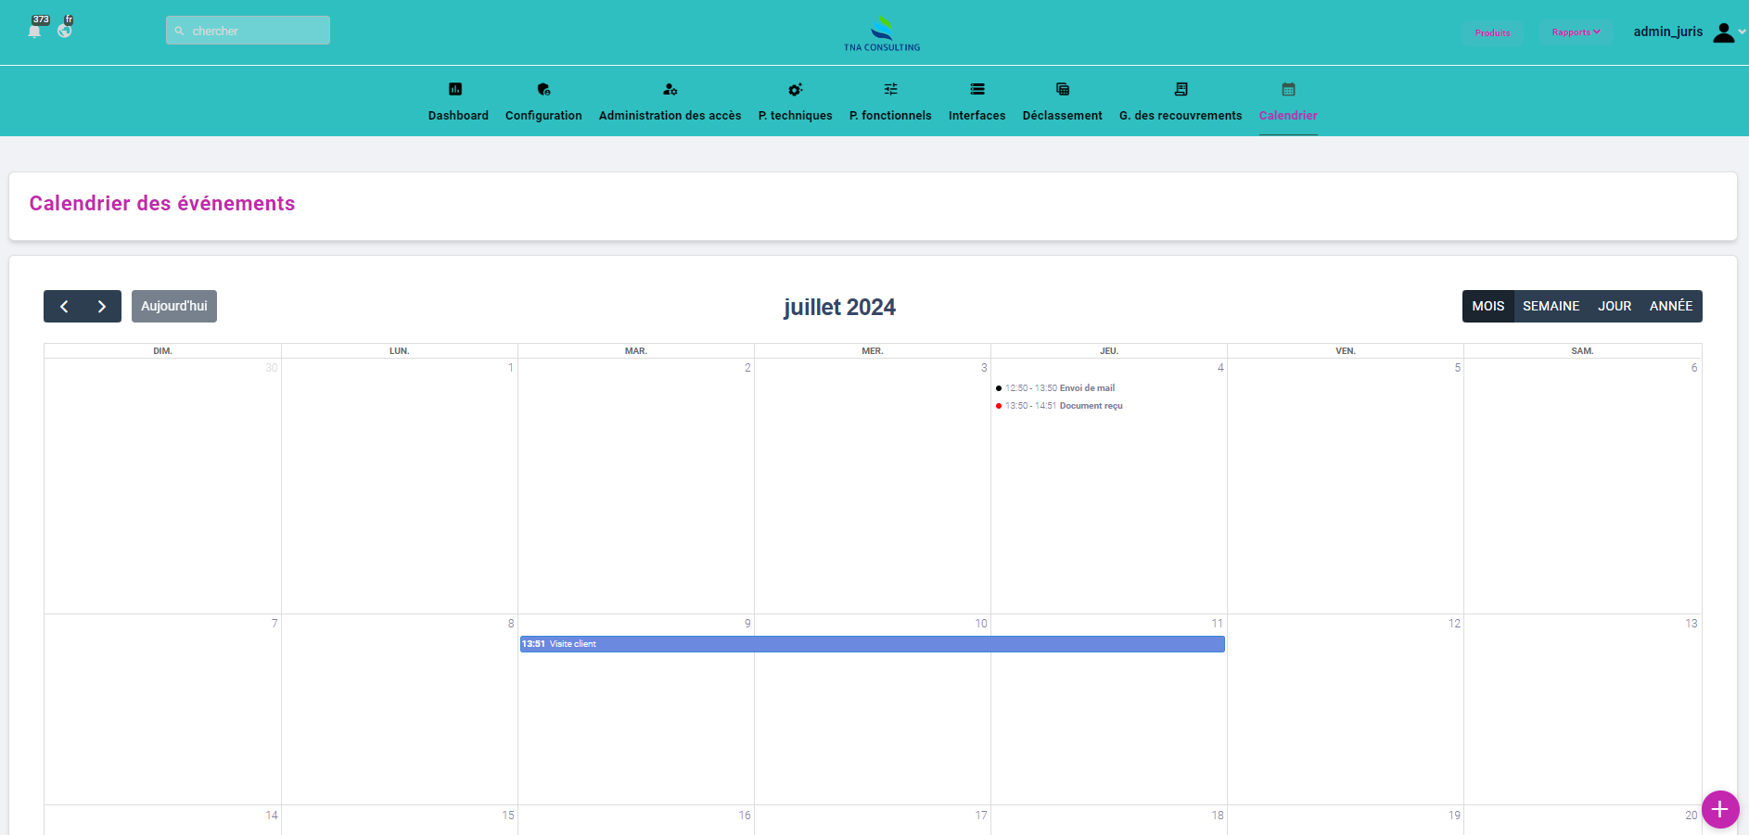The width and height of the screenshot is (1749, 835).
Task: Go to next month with right chevron
Action: pyautogui.click(x=102, y=307)
